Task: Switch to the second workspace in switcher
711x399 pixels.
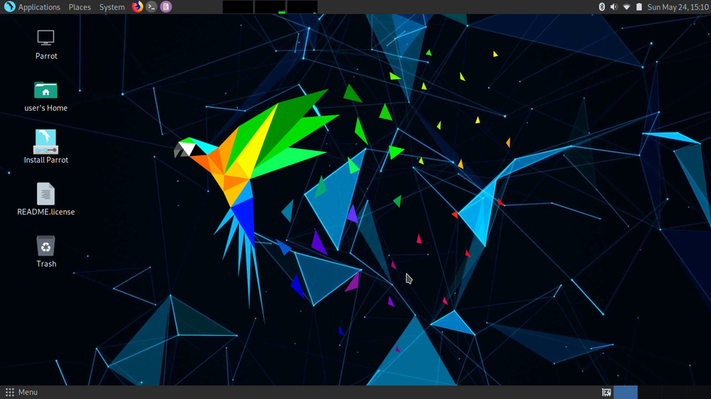Action: (x=650, y=392)
